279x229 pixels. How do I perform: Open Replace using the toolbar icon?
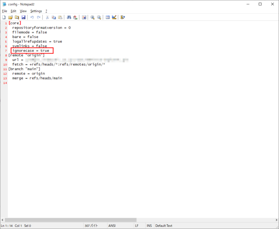point(75,17)
